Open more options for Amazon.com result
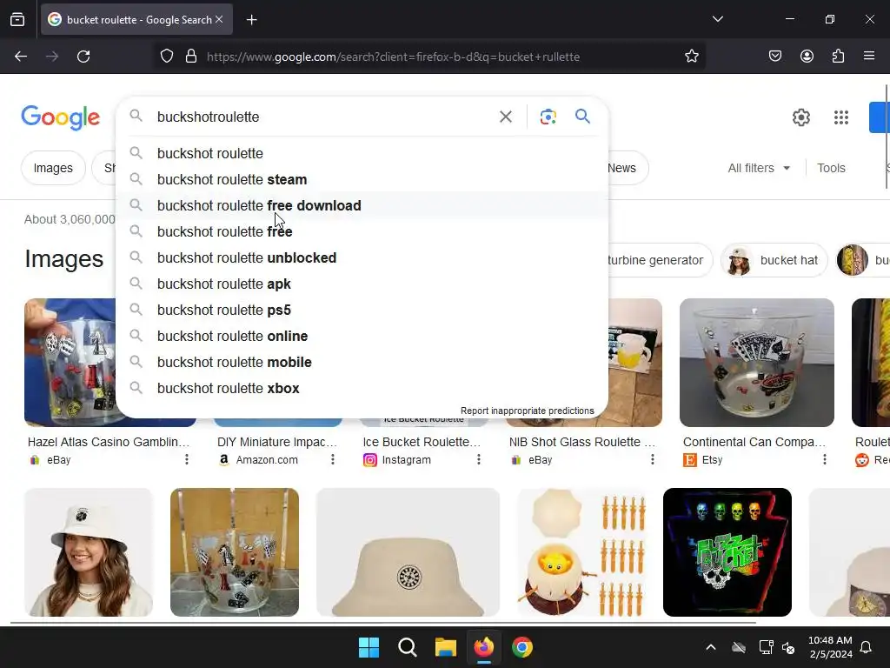The width and height of the screenshot is (890, 668). (333, 459)
